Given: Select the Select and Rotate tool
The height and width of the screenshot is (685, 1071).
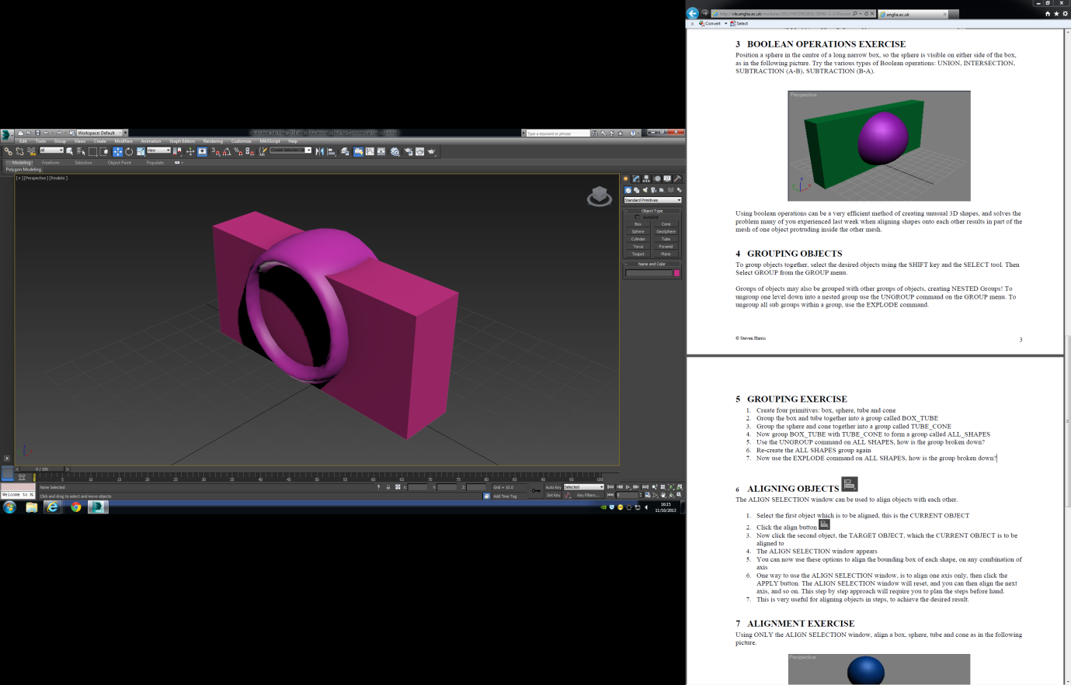Looking at the screenshot, I should point(128,151).
